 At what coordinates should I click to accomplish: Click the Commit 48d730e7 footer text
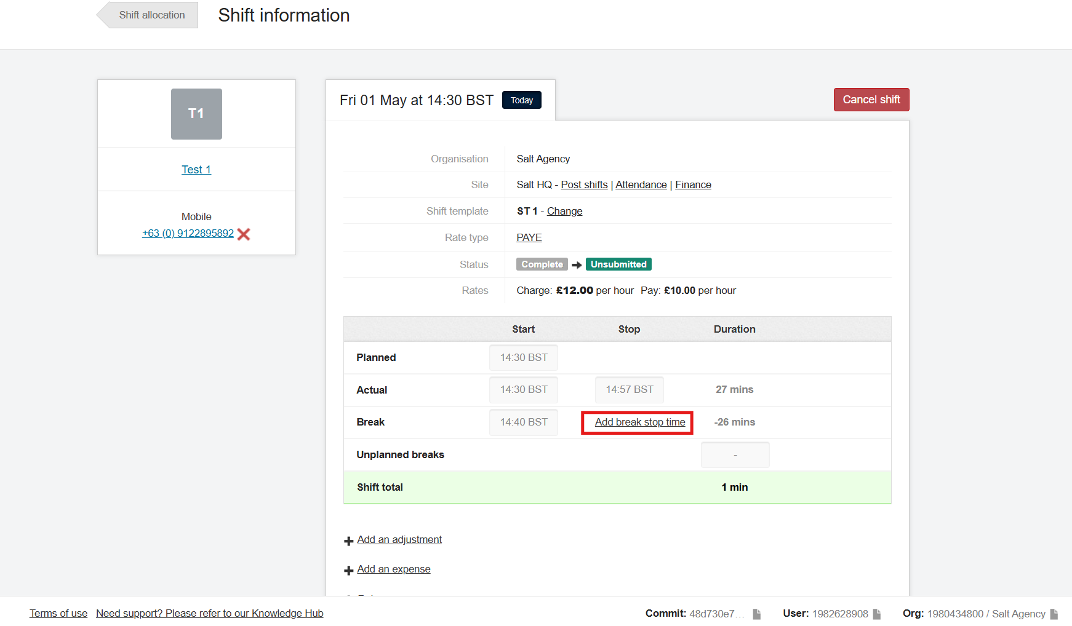point(695,614)
